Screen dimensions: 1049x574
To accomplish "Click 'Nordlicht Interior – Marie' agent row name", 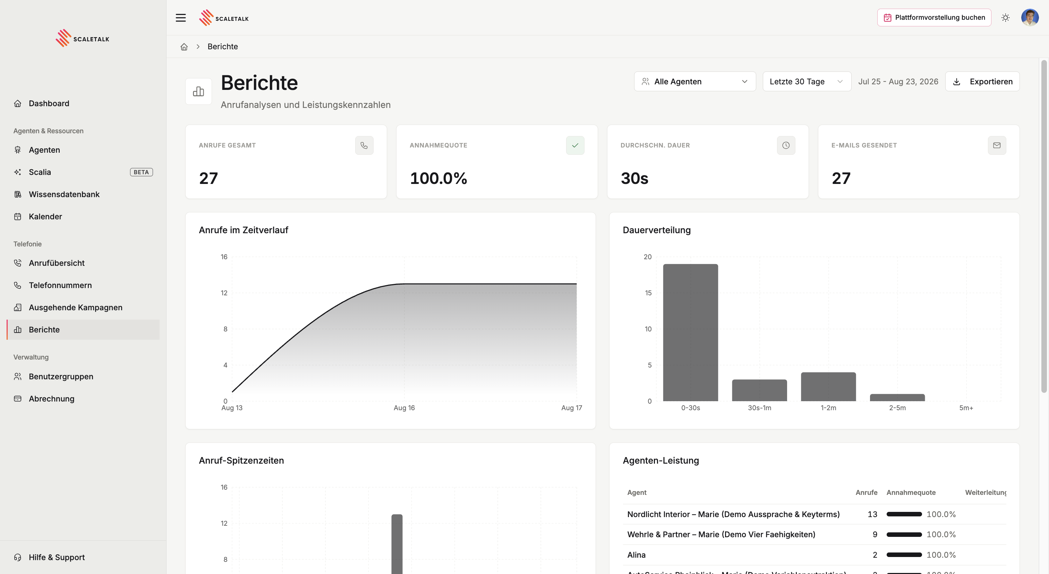I will 733,515.
